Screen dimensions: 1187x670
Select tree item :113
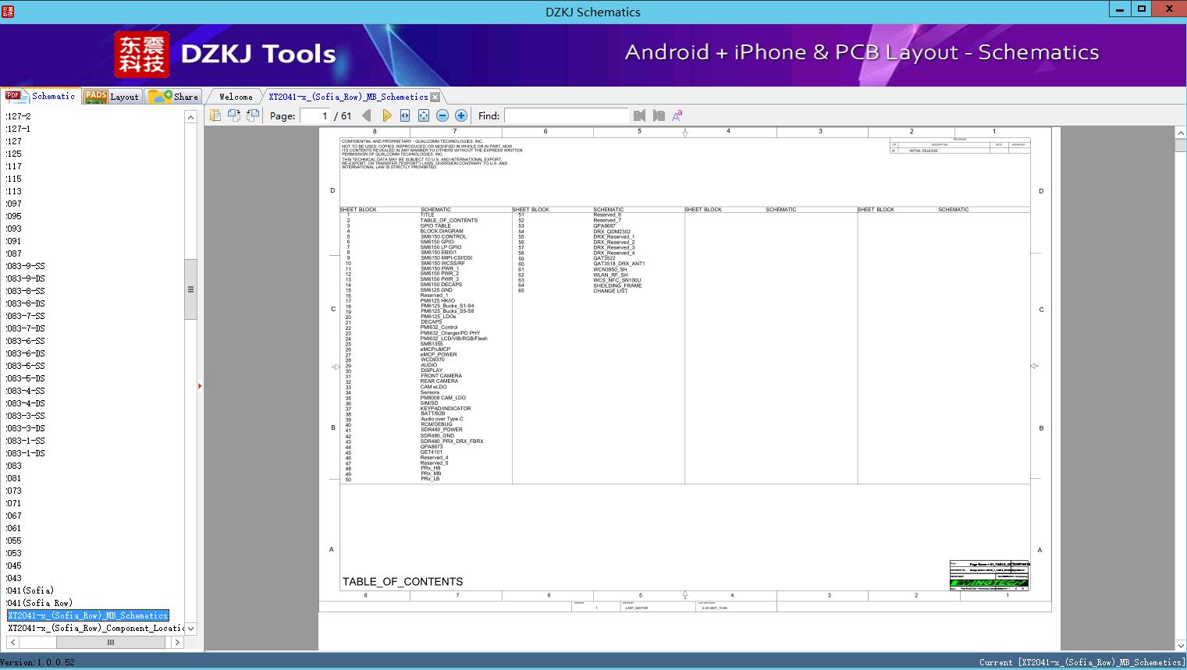point(14,191)
